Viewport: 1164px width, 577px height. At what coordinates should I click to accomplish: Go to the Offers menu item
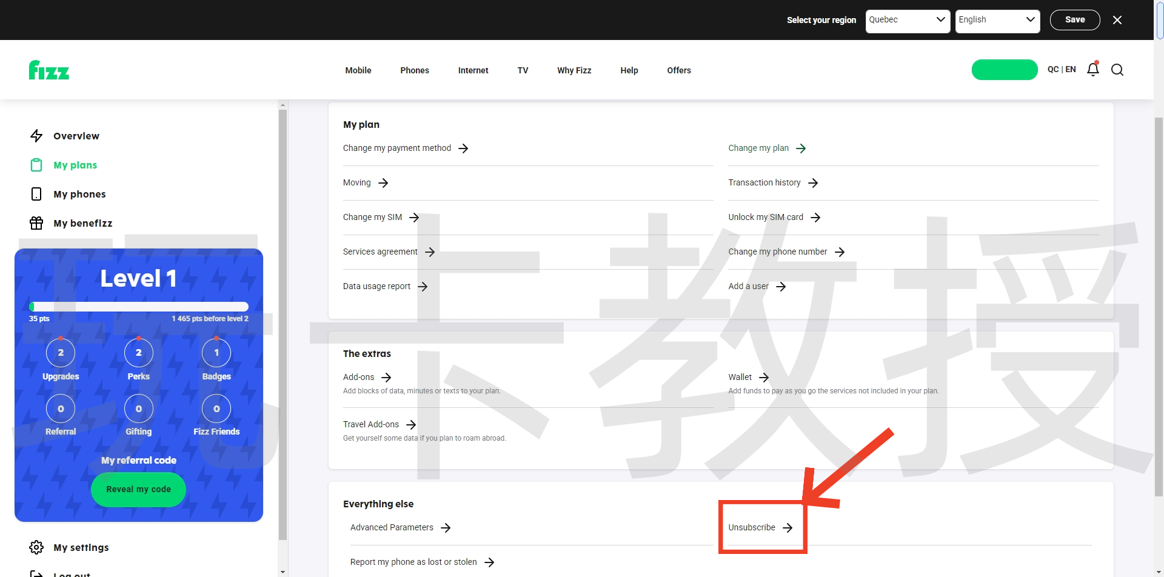point(679,70)
